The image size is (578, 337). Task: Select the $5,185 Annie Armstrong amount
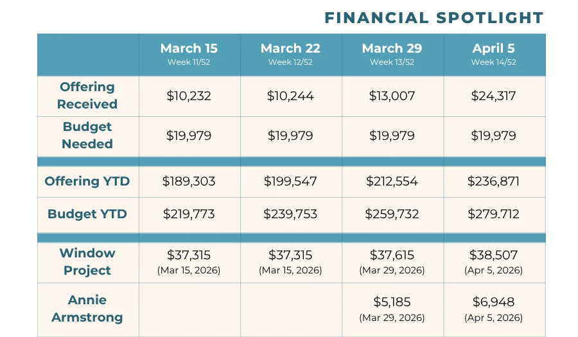[x=392, y=302]
